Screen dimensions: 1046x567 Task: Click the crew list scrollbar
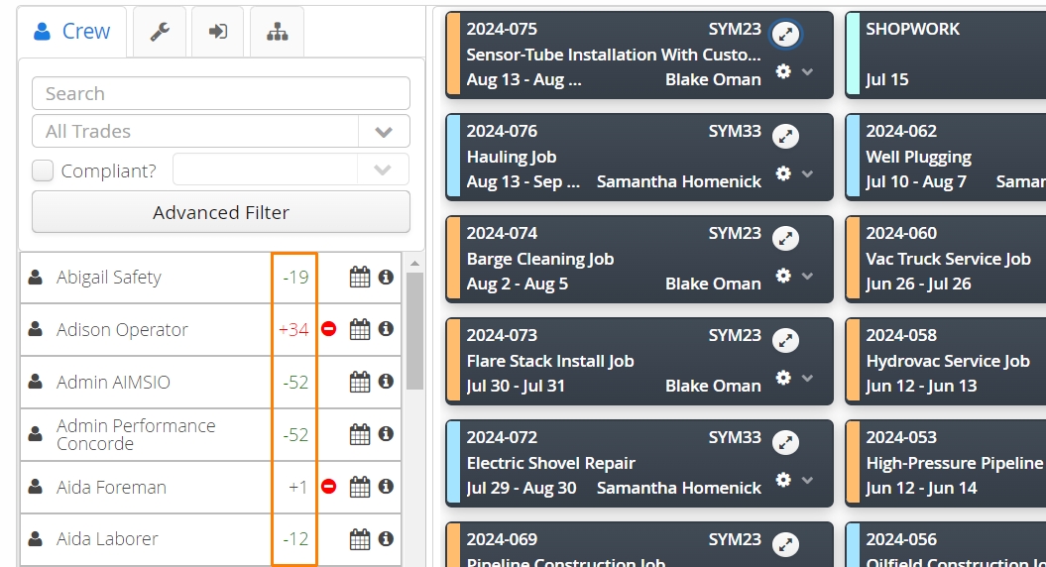click(x=414, y=331)
